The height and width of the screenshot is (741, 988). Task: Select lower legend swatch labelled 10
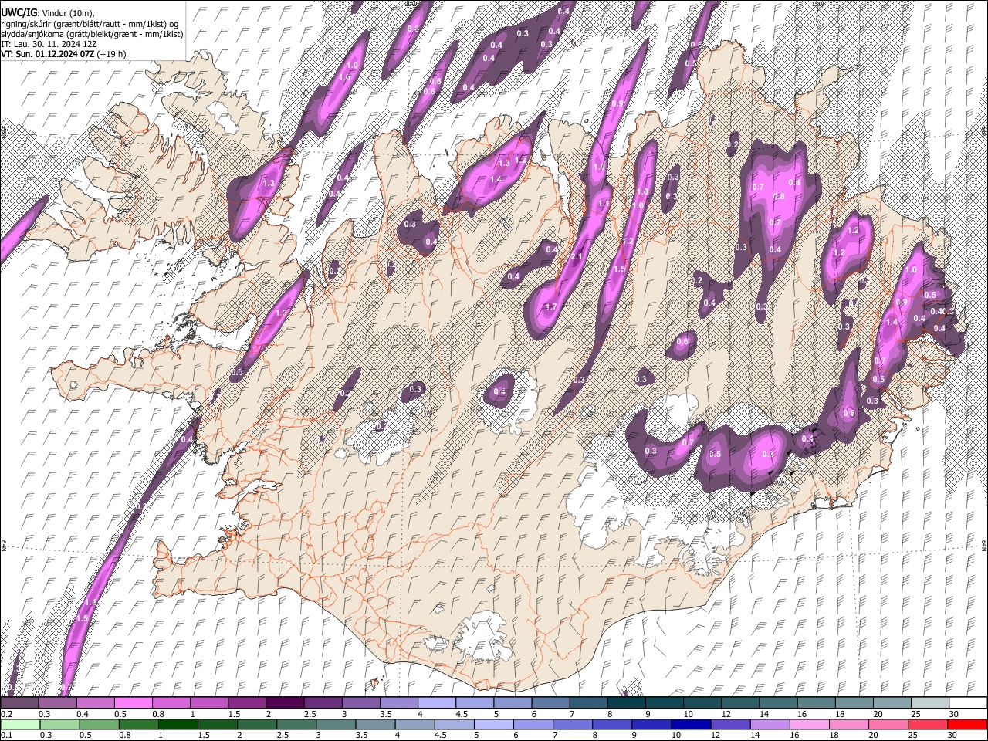tap(691, 724)
